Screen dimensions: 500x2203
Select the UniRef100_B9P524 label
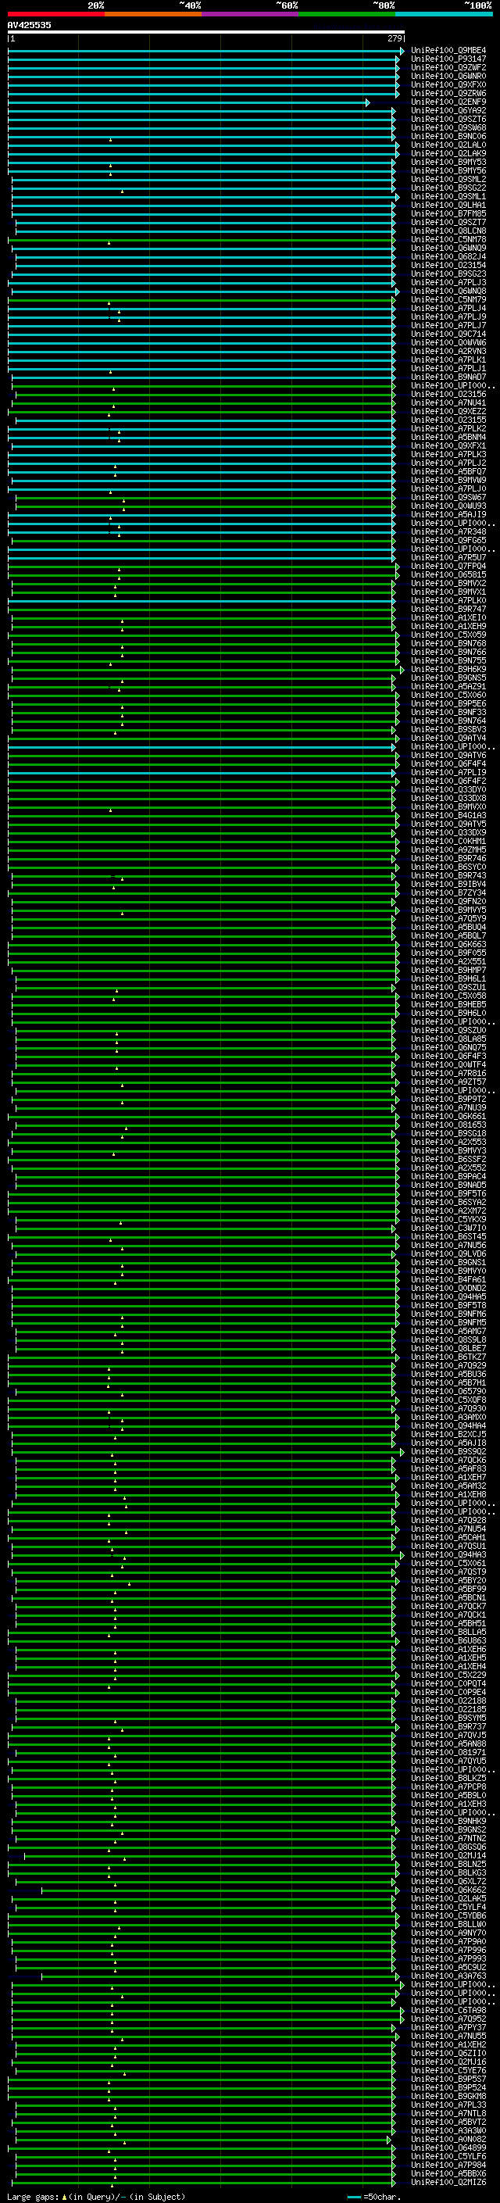[448, 2088]
